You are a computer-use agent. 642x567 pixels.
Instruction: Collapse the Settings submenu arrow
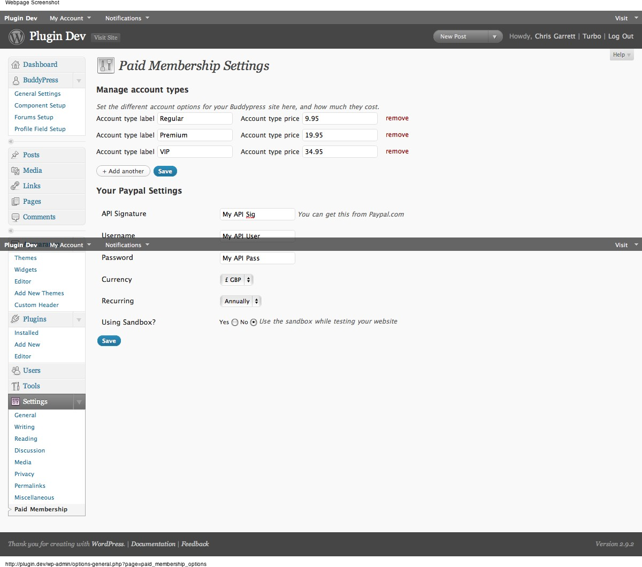(x=79, y=402)
